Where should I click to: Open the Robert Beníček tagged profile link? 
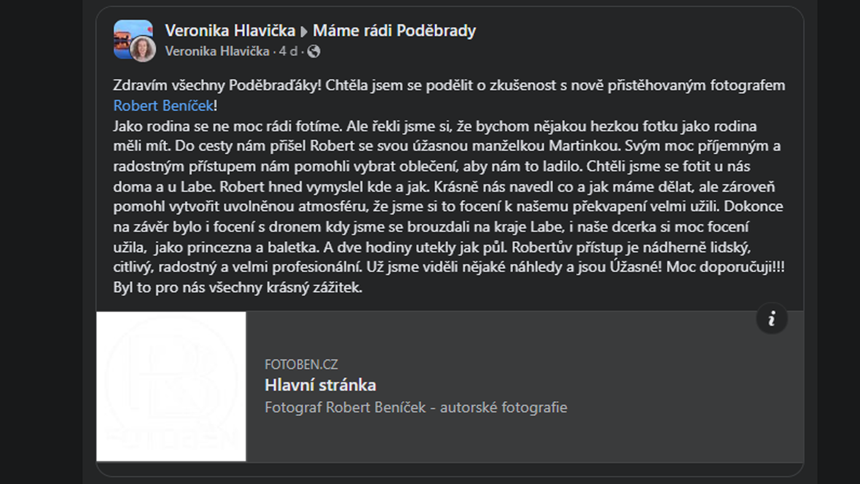[163, 106]
